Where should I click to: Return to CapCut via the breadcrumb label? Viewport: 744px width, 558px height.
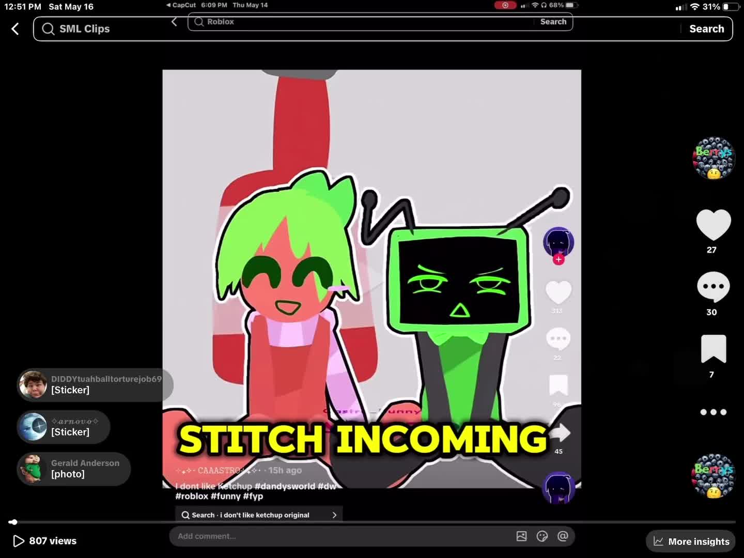[181, 5]
